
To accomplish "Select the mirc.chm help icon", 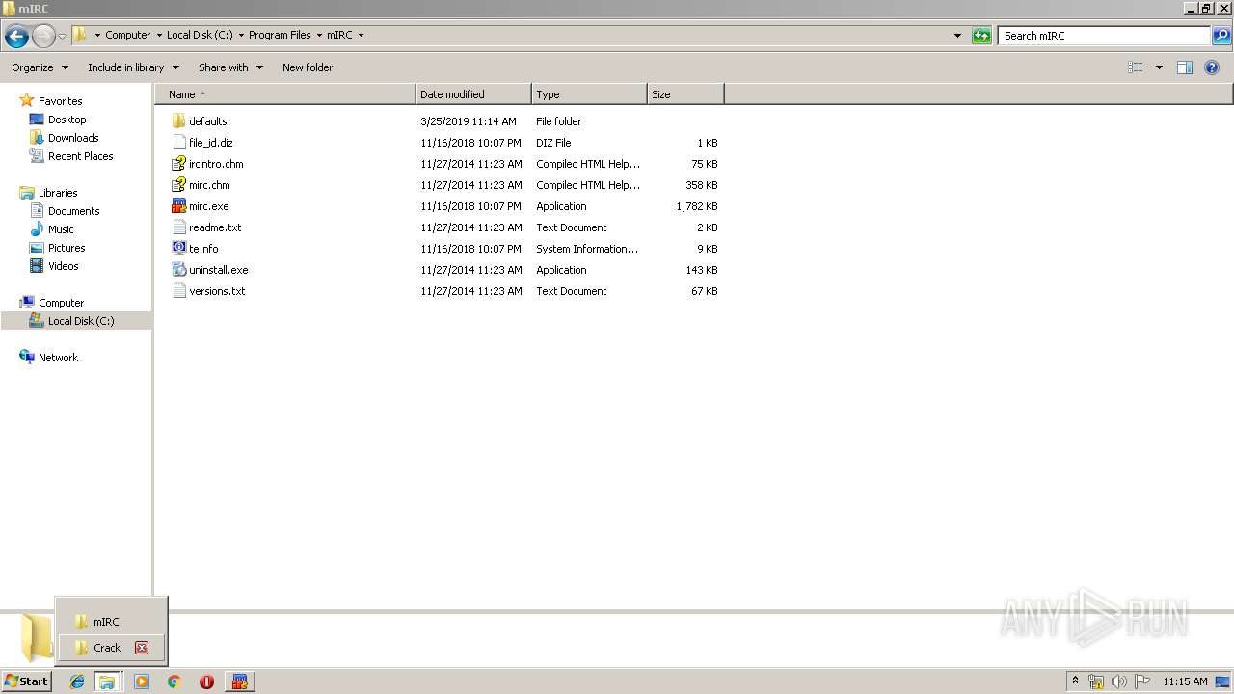I will click(x=178, y=185).
